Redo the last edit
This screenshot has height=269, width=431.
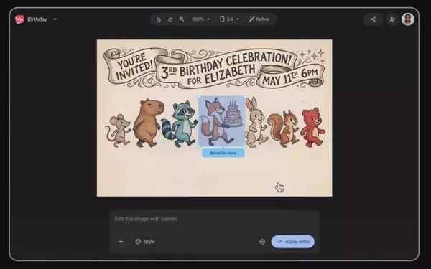[x=170, y=19]
